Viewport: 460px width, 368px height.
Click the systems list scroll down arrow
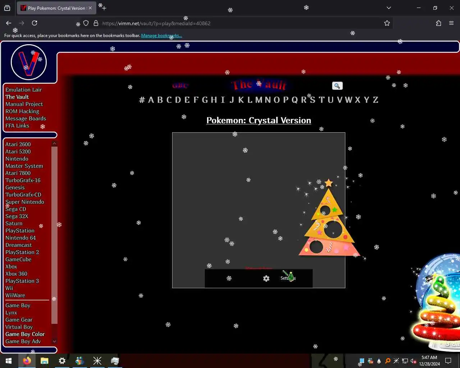point(55,341)
